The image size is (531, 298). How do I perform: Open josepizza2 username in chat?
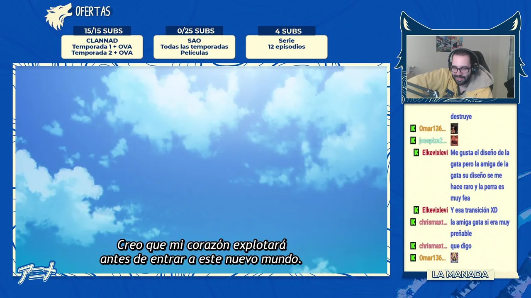pos(433,141)
